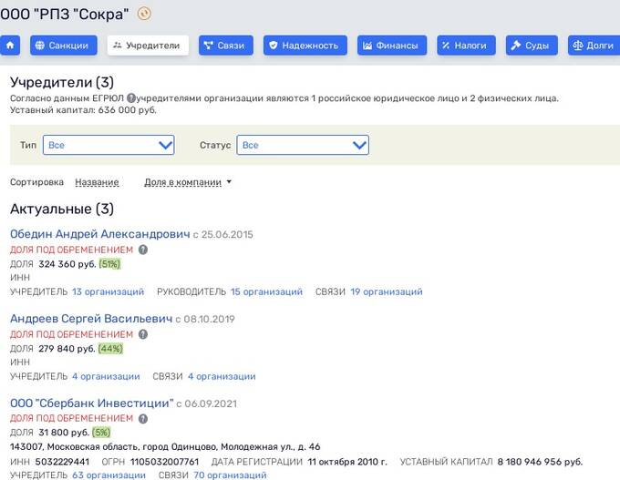620x480 pixels.
Task: Open Андреев's founder 4 организации link
Action: 106,376
